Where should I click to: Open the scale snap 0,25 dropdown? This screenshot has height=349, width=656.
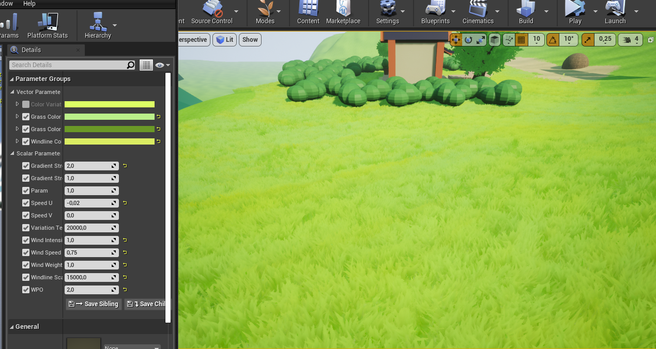(605, 39)
